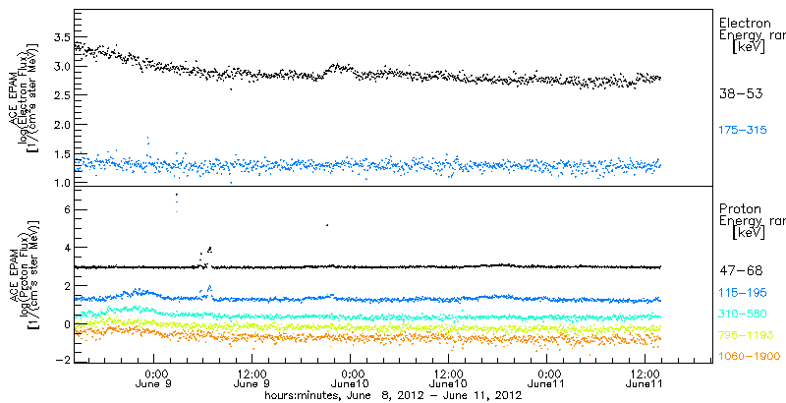The image size is (786, 403).
Task: Click the proton energy label 47-68
Action: click(741, 271)
